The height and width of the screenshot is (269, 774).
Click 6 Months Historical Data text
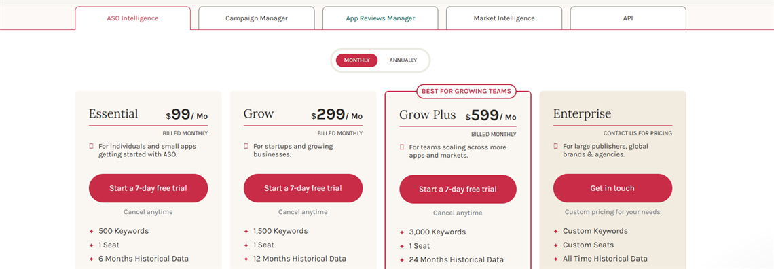(144, 259)
